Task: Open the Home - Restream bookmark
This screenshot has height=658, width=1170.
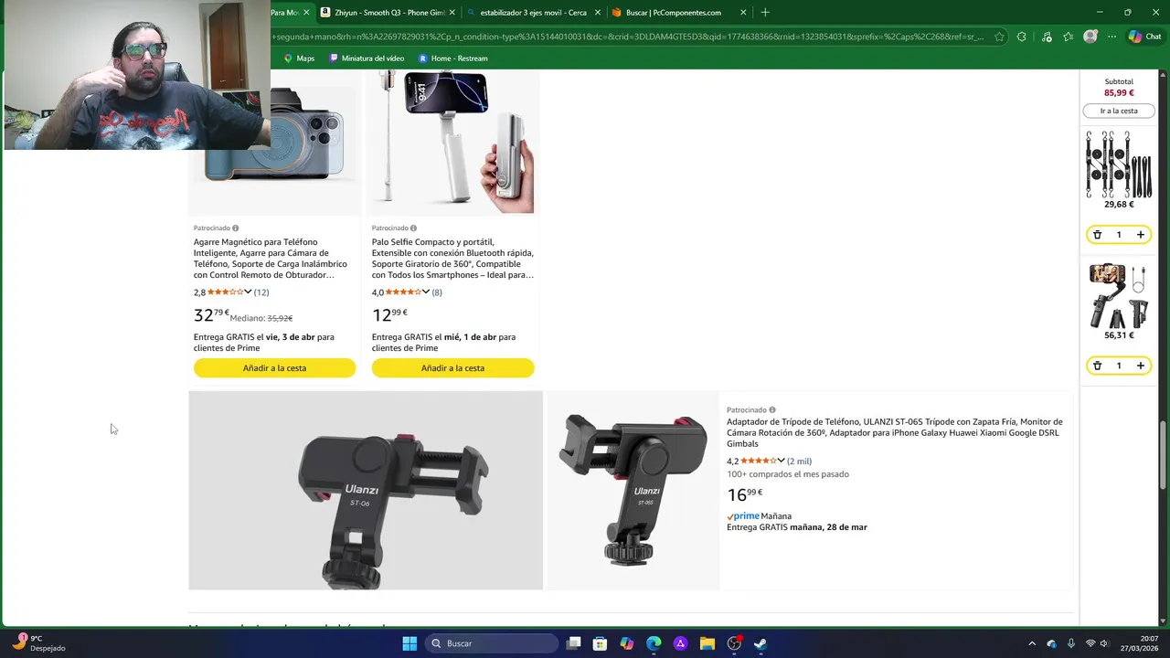Action: point(452,58)
